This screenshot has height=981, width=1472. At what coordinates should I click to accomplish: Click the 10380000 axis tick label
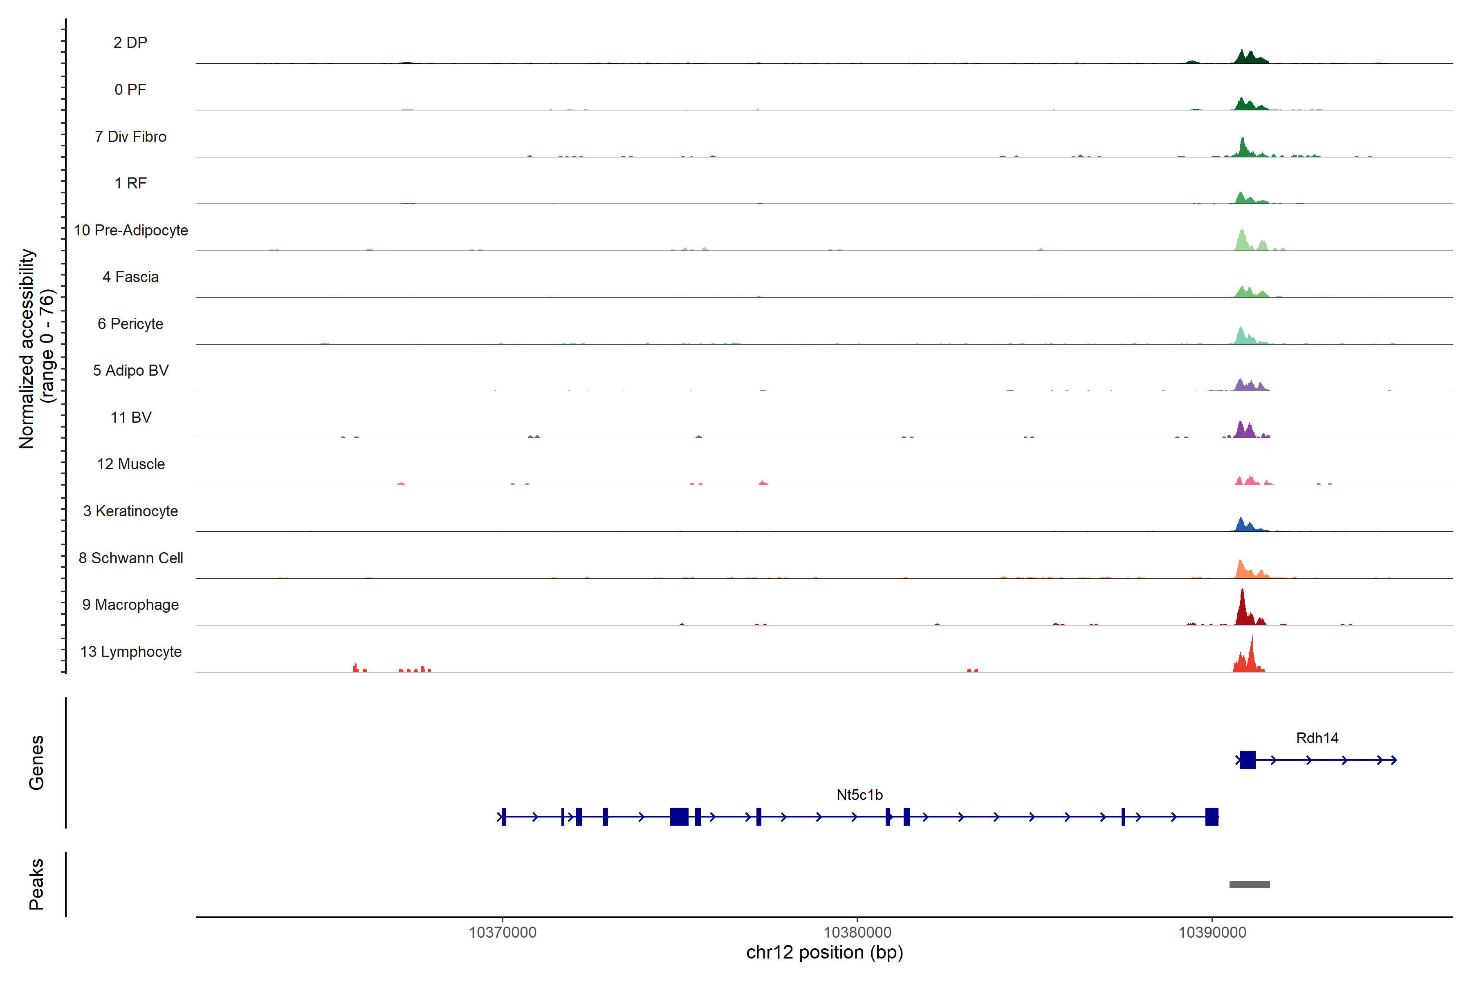[x=857, y=932]
